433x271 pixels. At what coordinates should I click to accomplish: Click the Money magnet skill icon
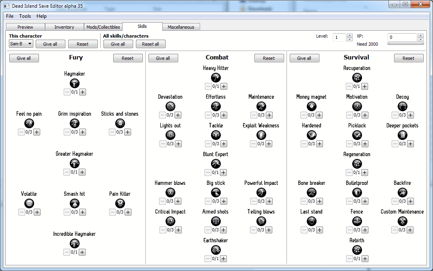coord(312,106)
